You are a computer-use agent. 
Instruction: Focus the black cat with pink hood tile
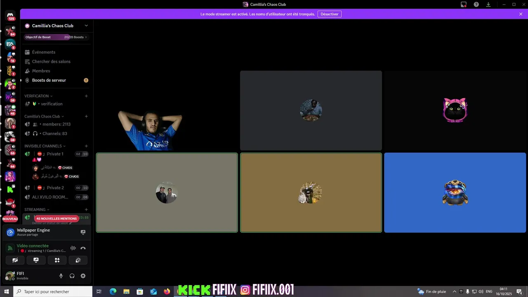click(x=455, y=111)
